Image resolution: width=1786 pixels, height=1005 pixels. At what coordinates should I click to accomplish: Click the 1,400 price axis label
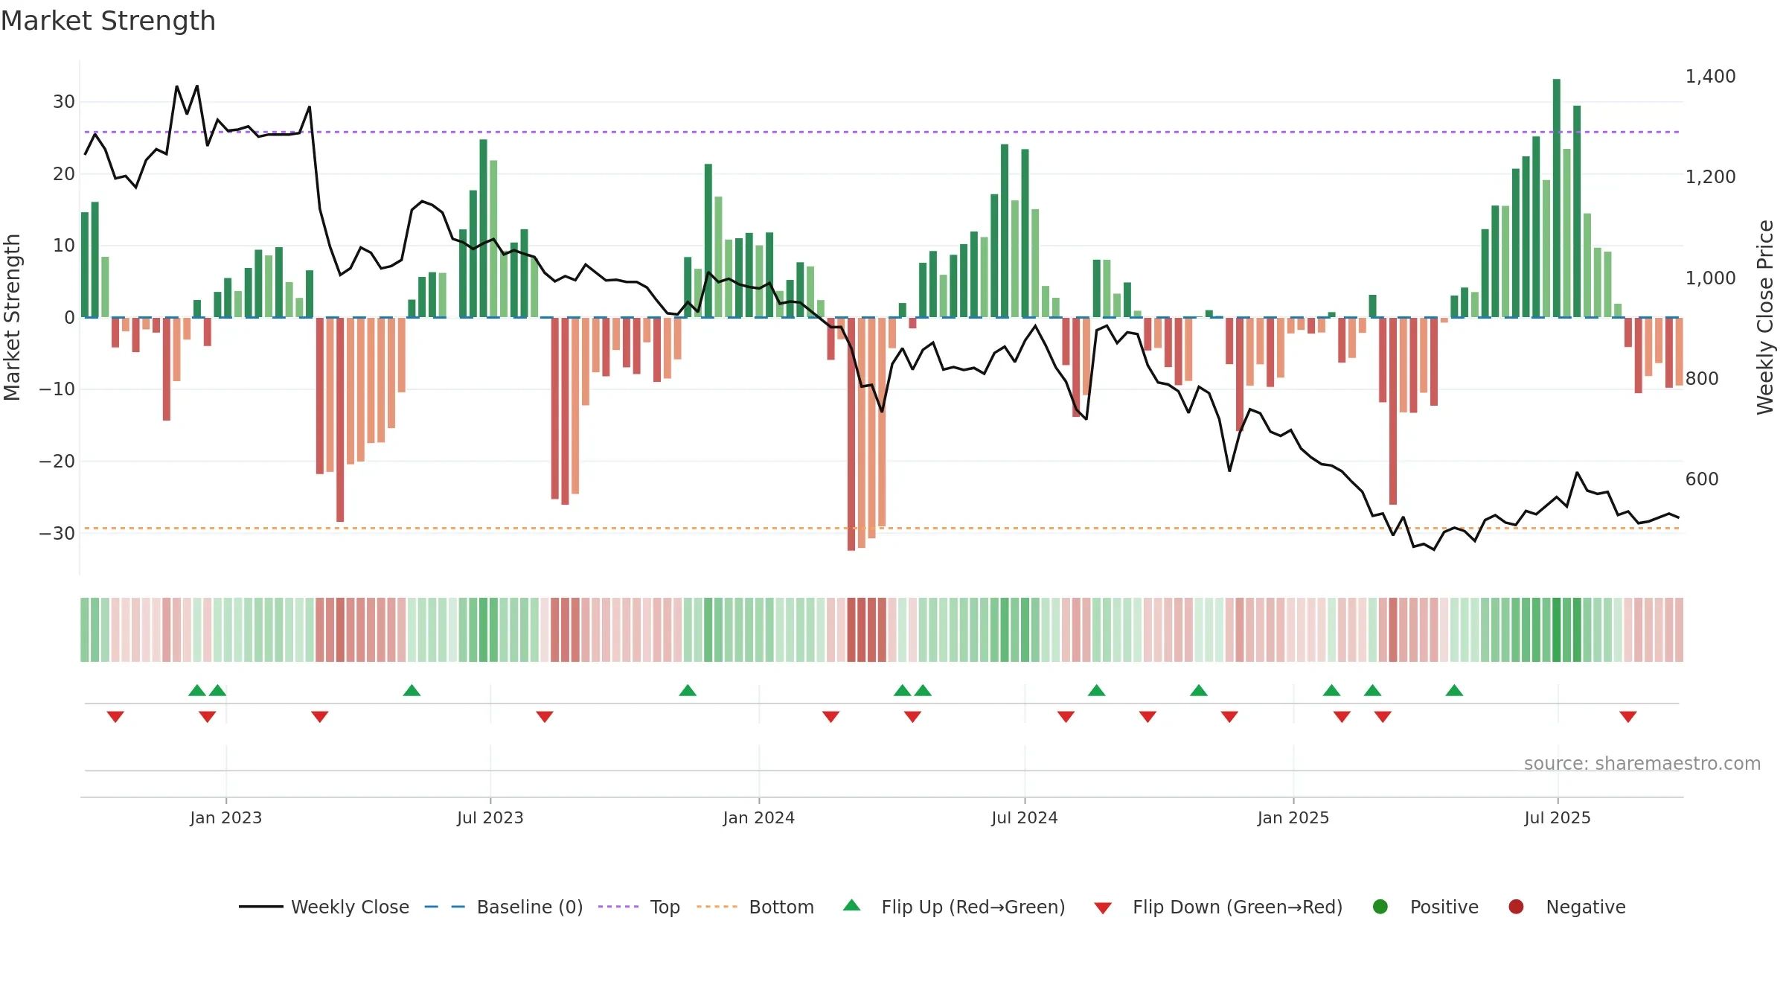pyautogui.click(x=1710, y=76)
